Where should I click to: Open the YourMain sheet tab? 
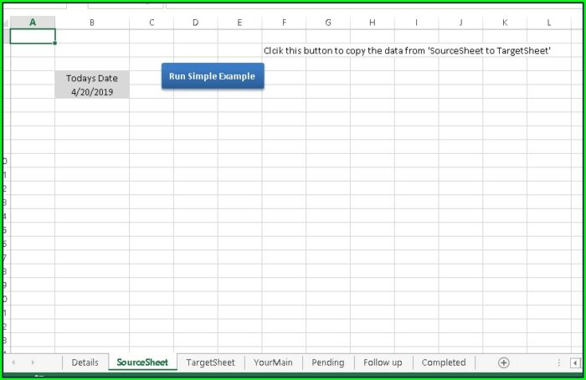(x=273, y=362)
